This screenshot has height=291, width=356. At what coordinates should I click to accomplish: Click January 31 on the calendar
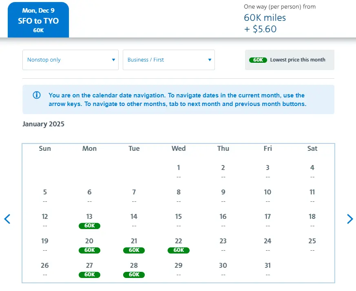268,269
